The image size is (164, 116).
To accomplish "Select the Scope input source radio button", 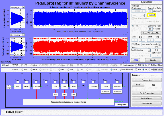I will tap(133, 6).
